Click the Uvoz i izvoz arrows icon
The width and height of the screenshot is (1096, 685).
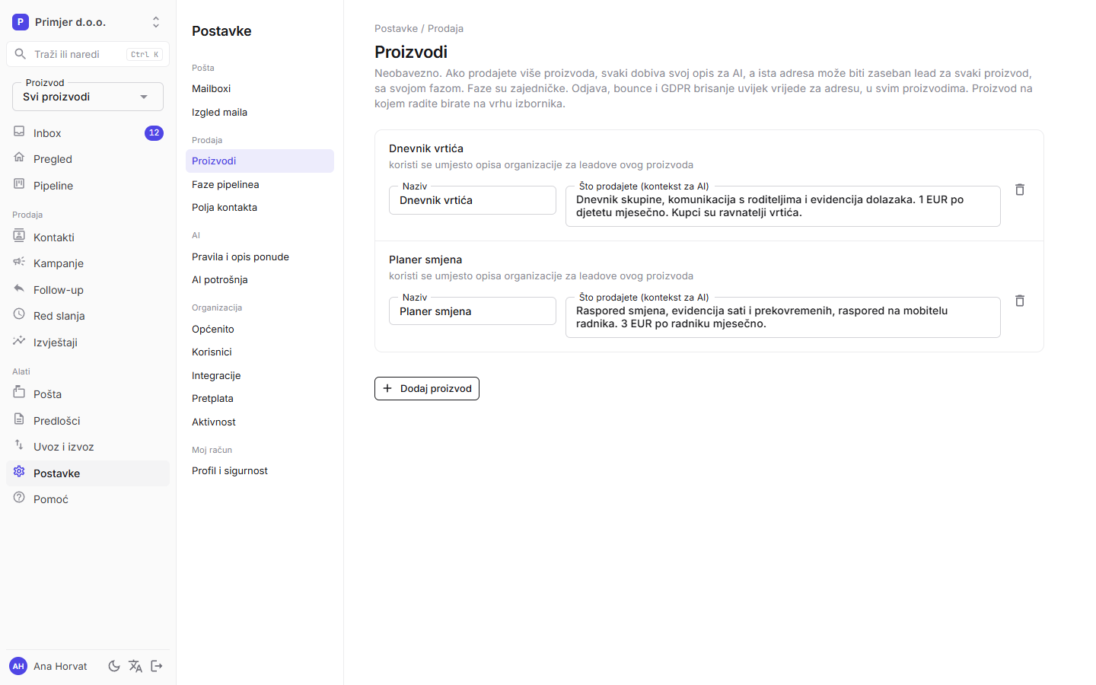19,445
